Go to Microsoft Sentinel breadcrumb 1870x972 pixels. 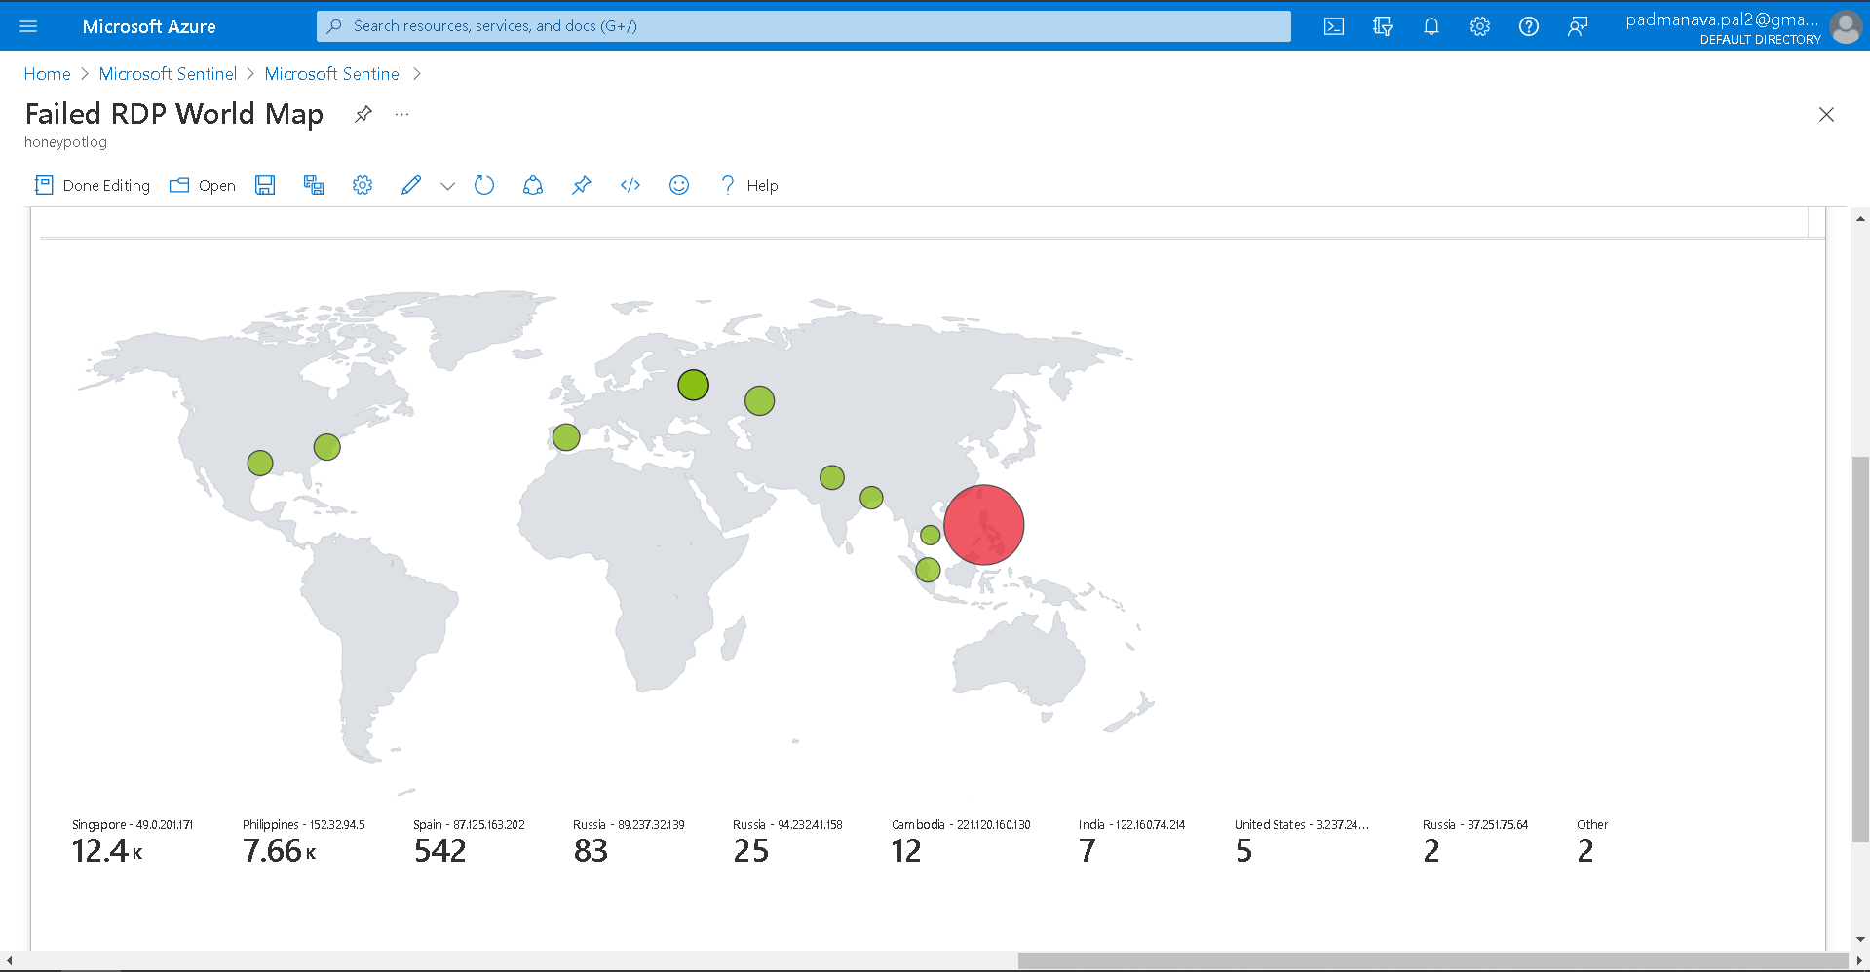point(167,73)
